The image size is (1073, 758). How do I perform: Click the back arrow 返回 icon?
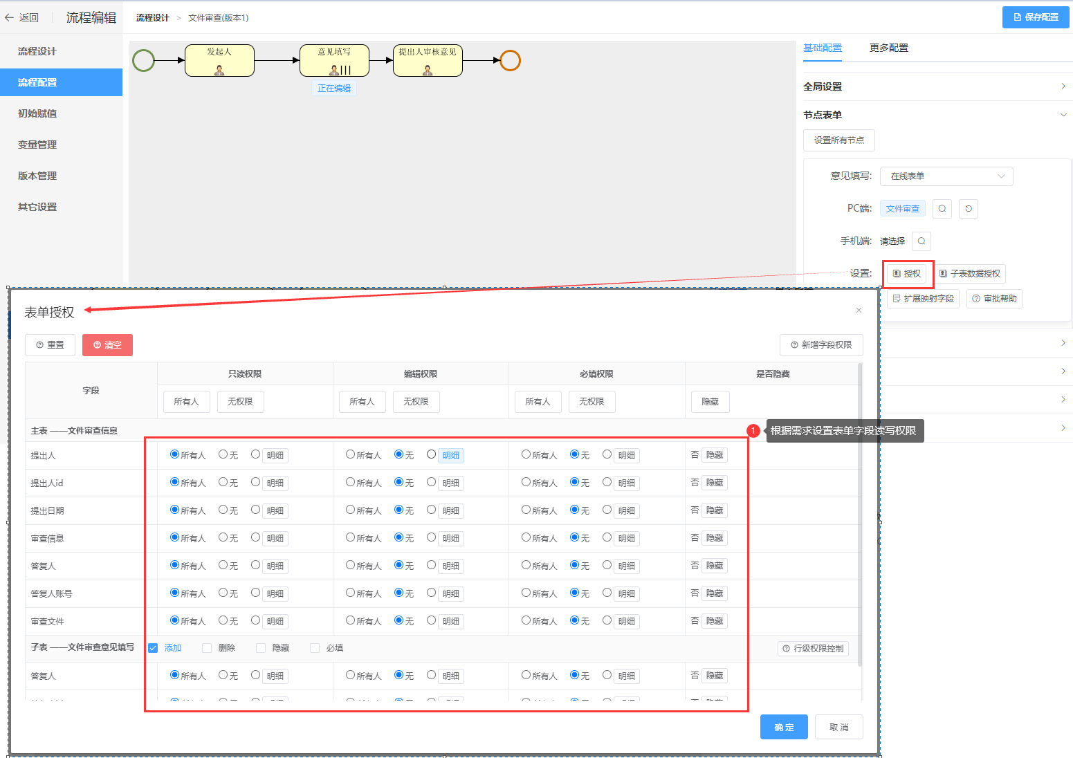(10, 18)
